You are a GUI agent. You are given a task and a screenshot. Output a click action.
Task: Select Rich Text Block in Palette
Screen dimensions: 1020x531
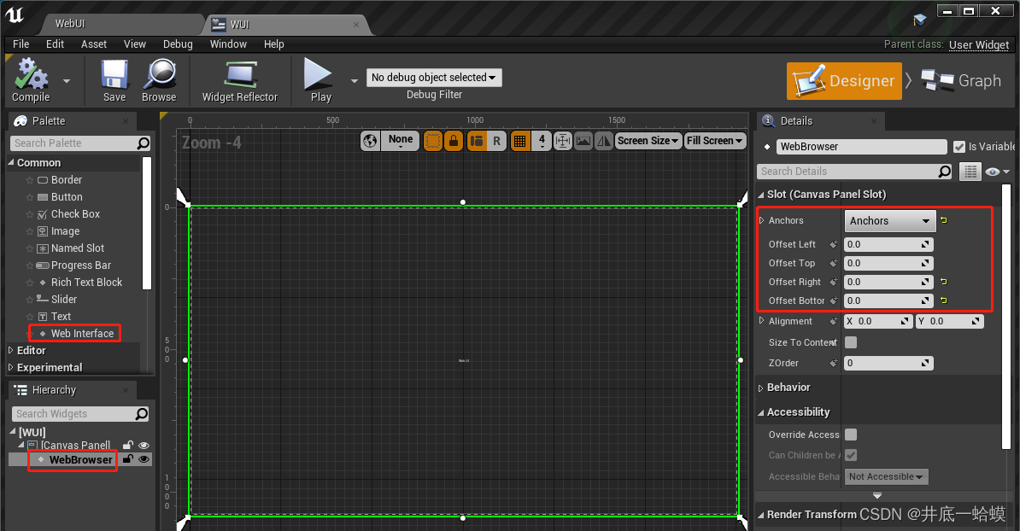[86, 282]
